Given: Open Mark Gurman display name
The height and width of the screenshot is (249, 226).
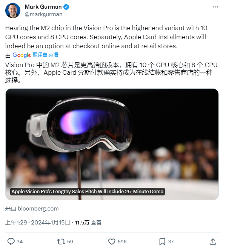Looking at the screenshot, I should click(x=43, y=7).
